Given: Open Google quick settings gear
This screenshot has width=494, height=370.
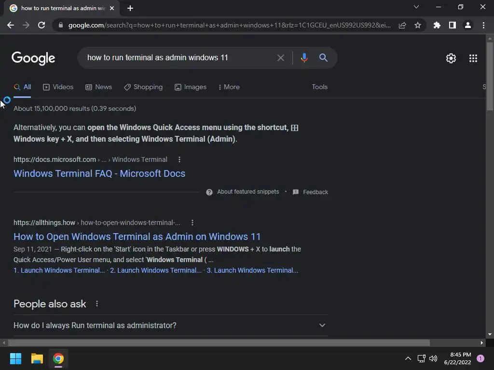Looking at the screenshot, I should (451, 58).
